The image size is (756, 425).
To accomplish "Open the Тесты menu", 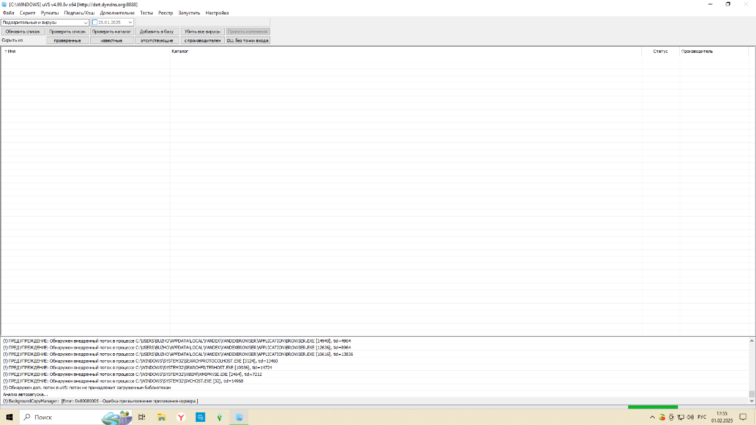I will coord(146,13).
